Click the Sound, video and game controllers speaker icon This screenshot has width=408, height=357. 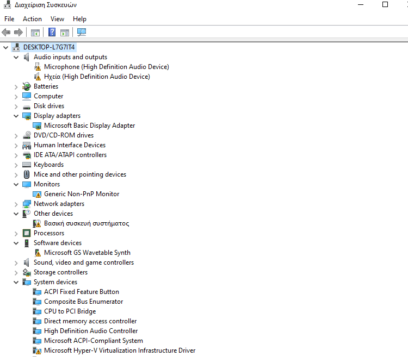(26, 262)
